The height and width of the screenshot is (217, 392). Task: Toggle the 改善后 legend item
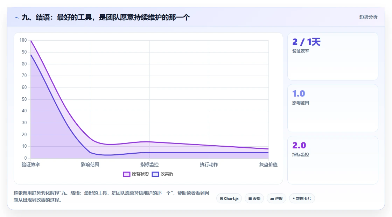(162, 174)
